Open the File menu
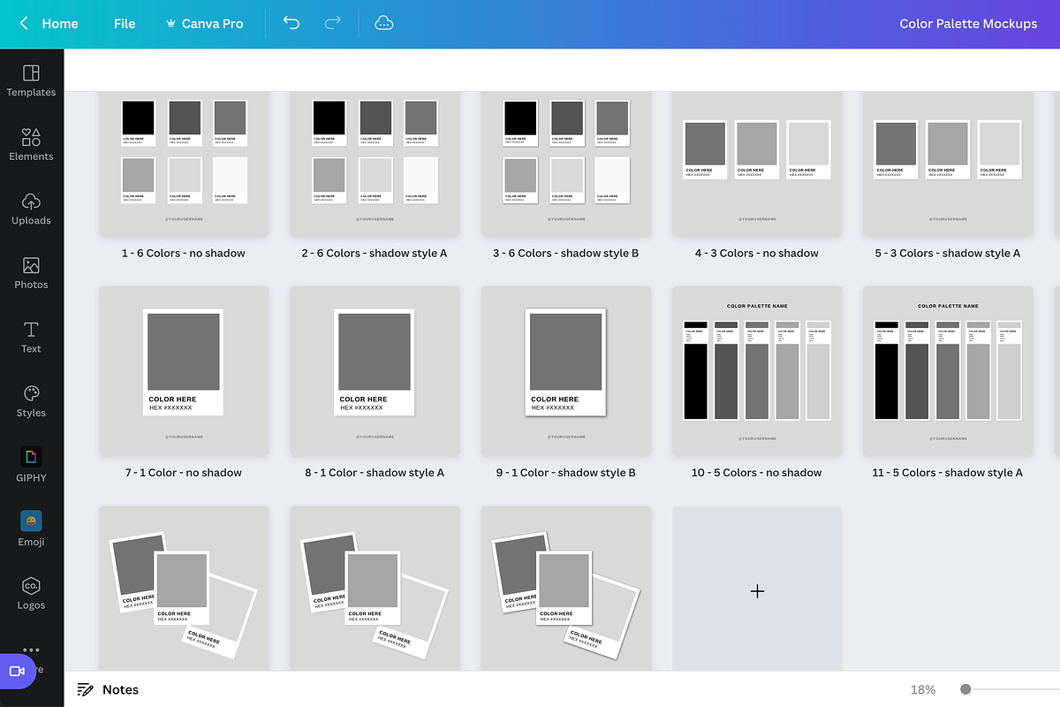 125,24
